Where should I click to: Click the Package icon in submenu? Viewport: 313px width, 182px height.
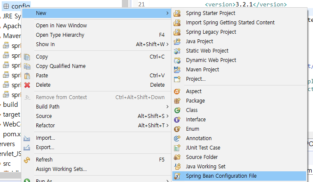177,101
